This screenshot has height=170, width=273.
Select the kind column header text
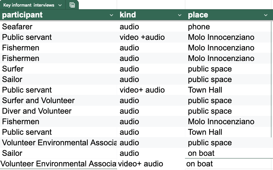[128, 15]
